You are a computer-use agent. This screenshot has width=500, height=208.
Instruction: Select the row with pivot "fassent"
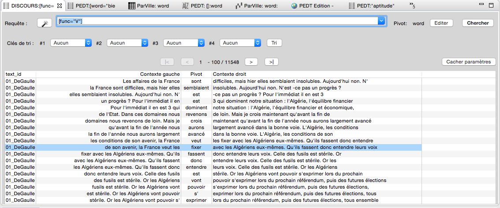coord(213,154)
